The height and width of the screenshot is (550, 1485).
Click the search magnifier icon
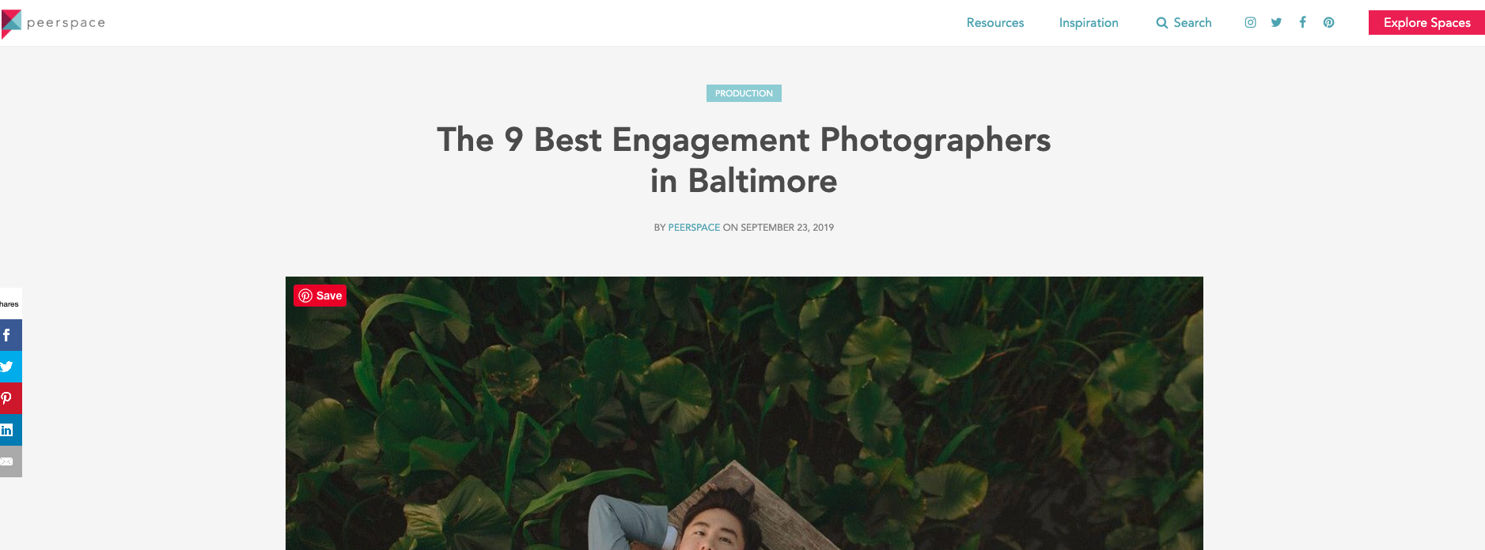[x=1162, y=23]
